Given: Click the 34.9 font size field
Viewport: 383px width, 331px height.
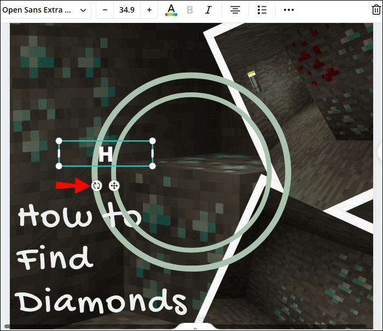Looking at the screenshot, I should tap(127, 10).
